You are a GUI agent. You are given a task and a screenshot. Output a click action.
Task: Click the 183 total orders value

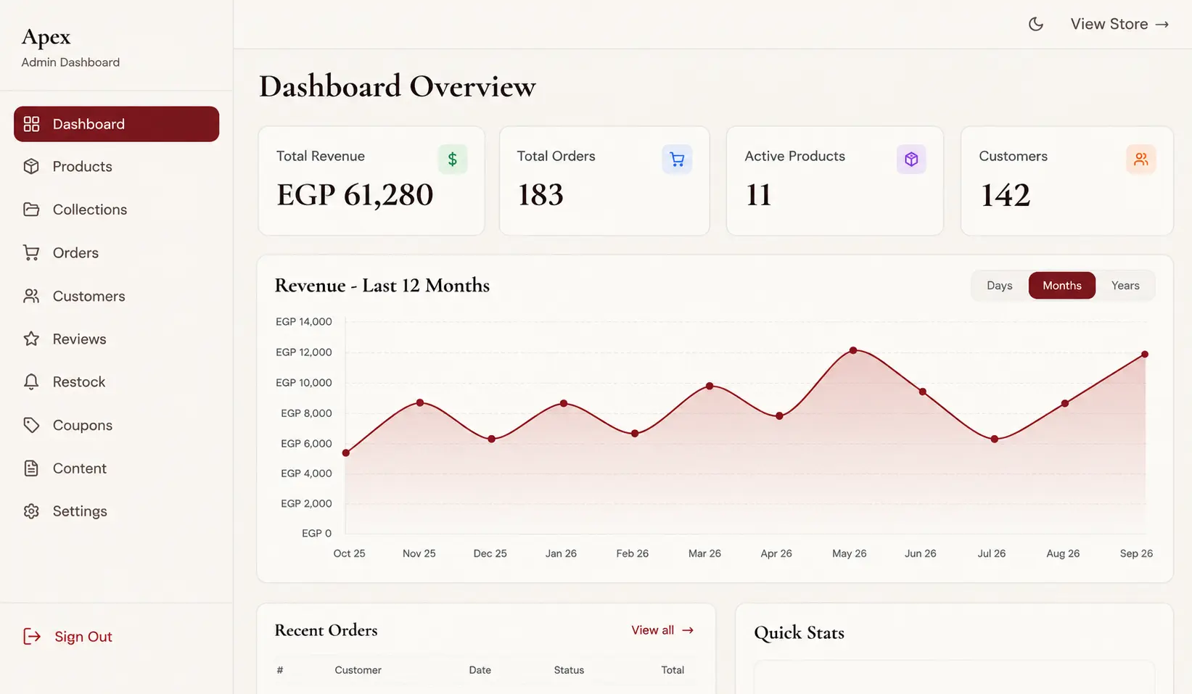pyautogui.click(x=540, y=194)
